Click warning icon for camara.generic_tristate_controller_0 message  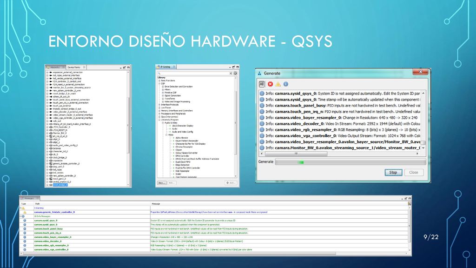coord(25,212)
